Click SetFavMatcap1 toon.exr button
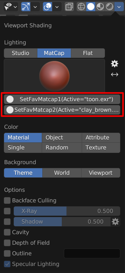This screenshot has width=125, height=273. point(62,99)
